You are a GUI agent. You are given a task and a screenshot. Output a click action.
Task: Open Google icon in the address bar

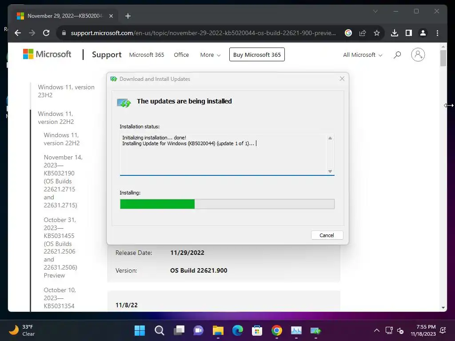pyautogui.click(x=348, y=33)
